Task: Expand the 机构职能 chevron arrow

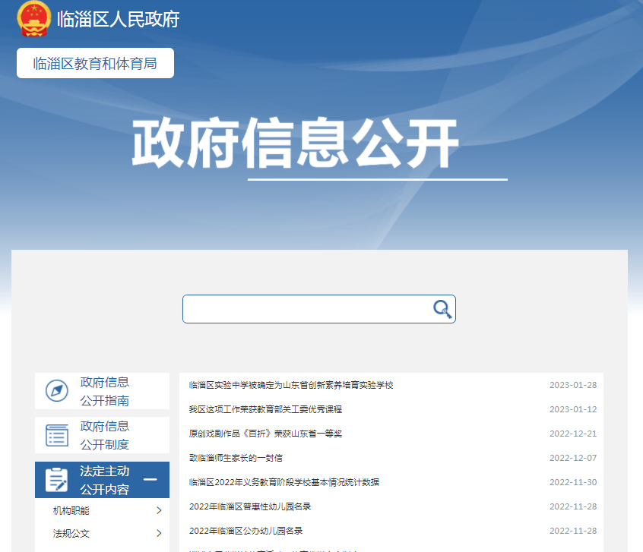Action: [159, 510]
